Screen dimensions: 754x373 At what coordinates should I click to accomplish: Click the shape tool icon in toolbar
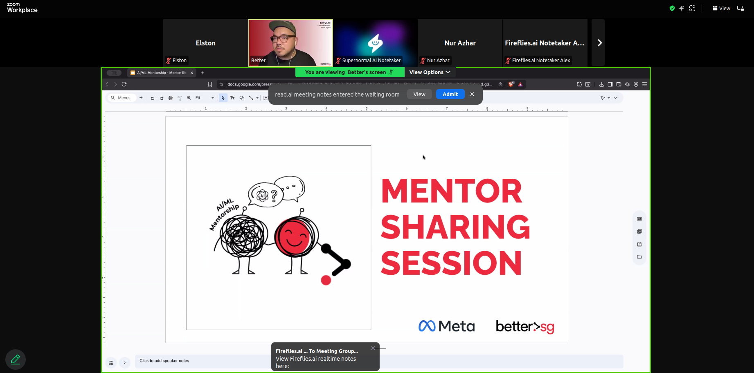[x=242, y=98]
